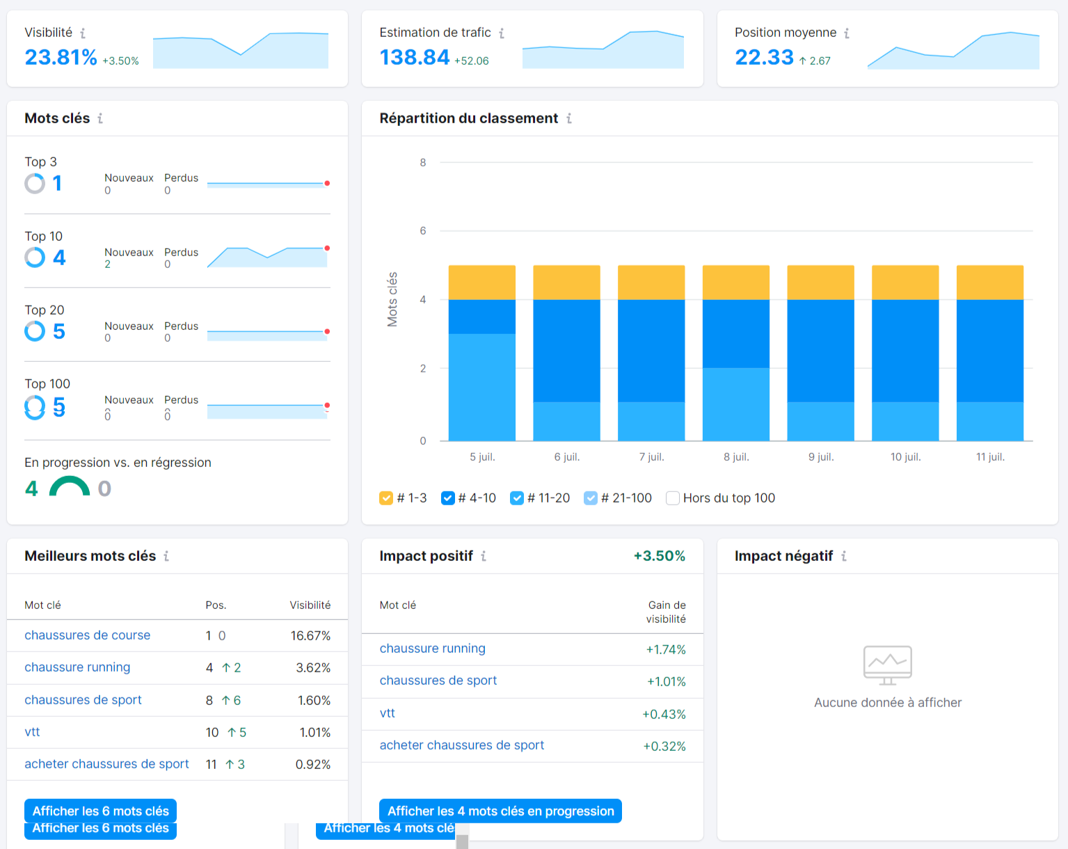
Task: Click the 5 juil. stacked bar
Action: [x=482, y=353]
